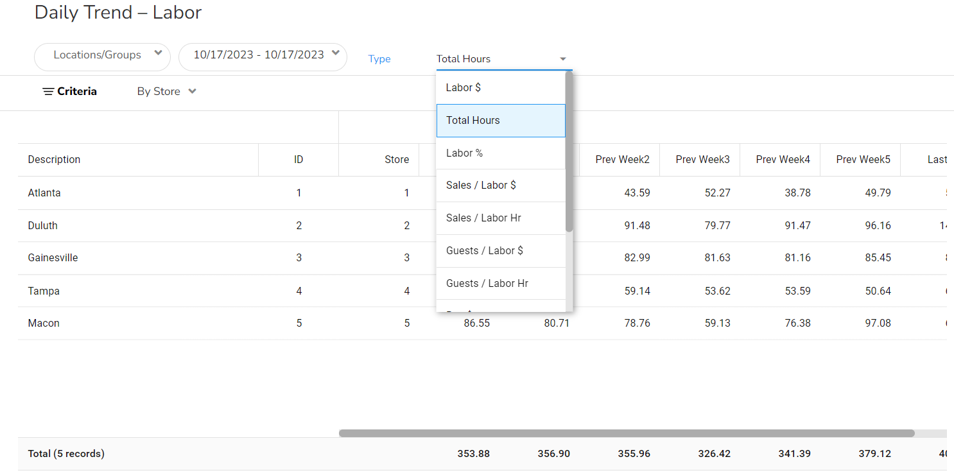This screenshot has width=954, height=475.
Task: Click the Criteria filter icon
Action: [48, 92]
